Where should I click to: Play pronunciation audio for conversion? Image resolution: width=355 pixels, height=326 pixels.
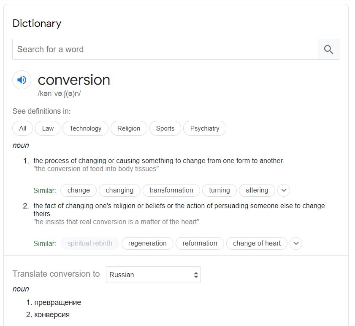tap(22, 80)
